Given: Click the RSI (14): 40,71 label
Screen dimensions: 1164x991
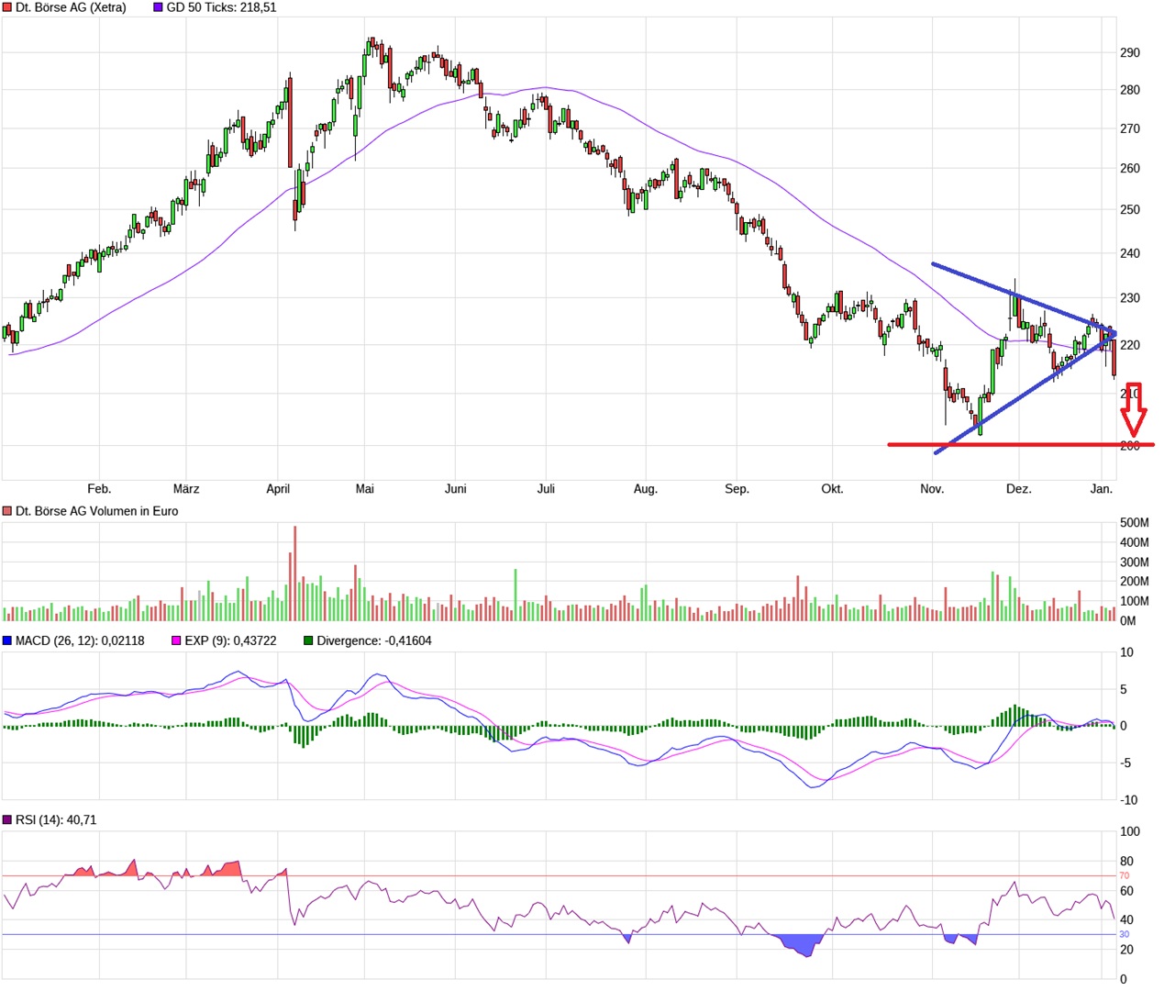Looking at the screenshot, I should click(56, 819).
